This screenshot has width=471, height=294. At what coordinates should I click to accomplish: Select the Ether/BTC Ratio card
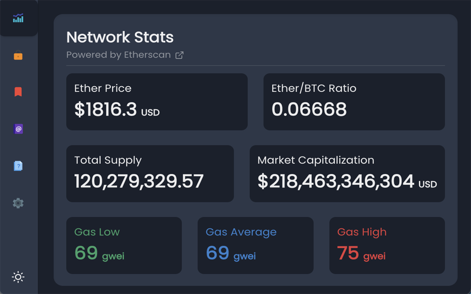(x=354, y=101)
